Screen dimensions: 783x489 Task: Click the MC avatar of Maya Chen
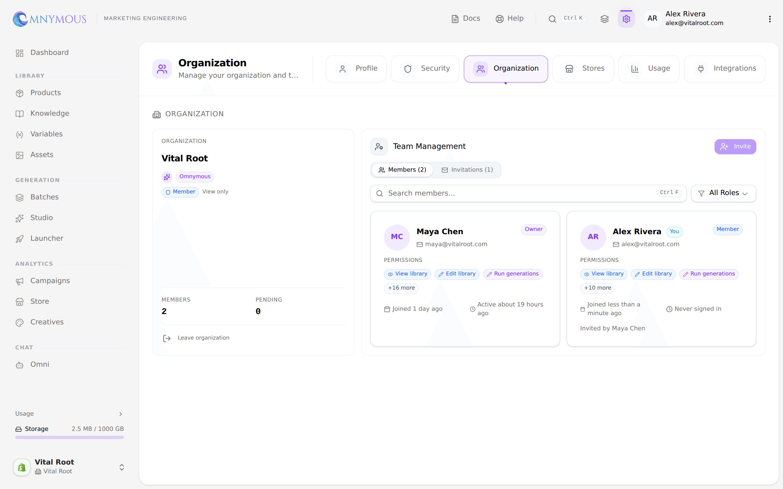(x=397, y=237)
